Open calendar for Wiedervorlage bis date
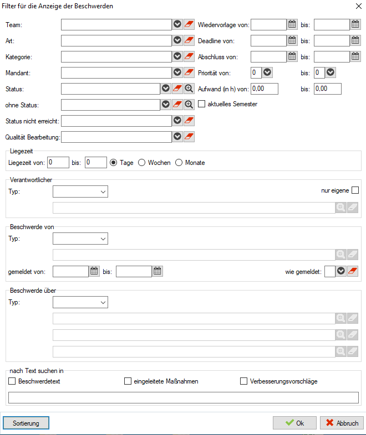 point(355,24)
